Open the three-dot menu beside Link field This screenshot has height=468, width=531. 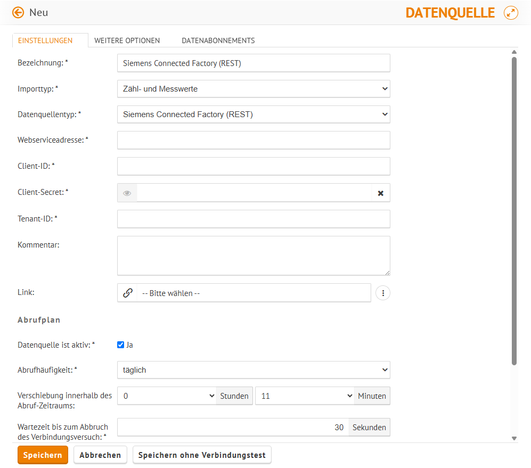pos(383,293)
